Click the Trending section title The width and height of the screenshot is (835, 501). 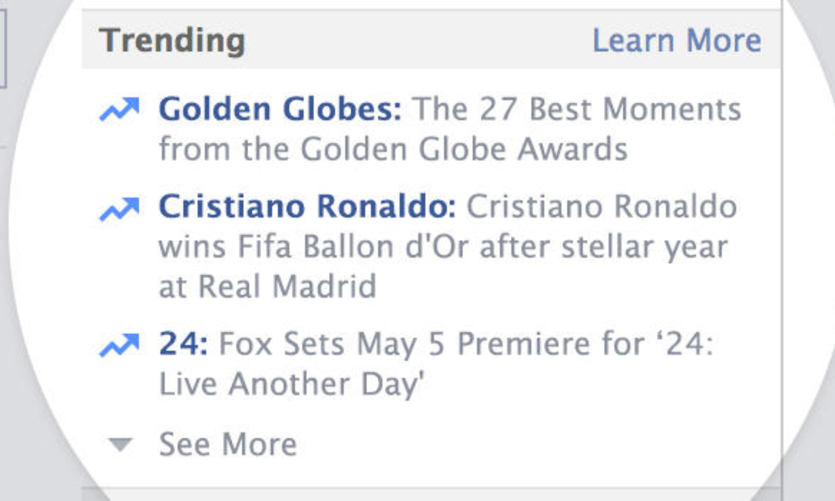[172, 41]
